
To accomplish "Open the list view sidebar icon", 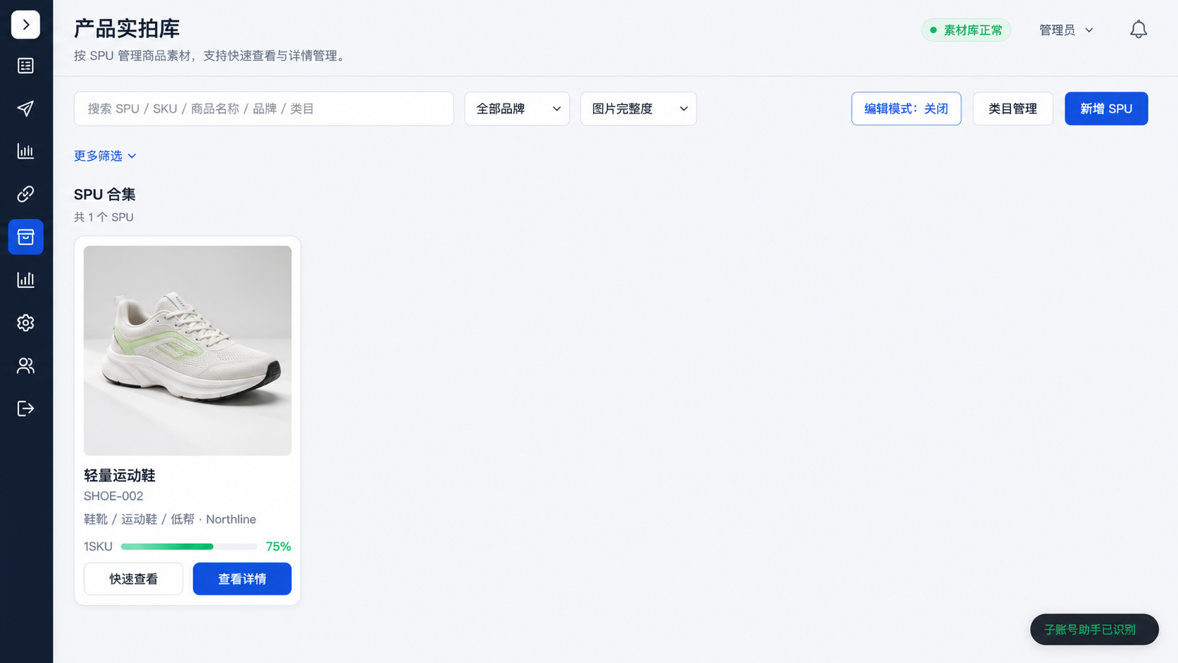I will point(25,66).
